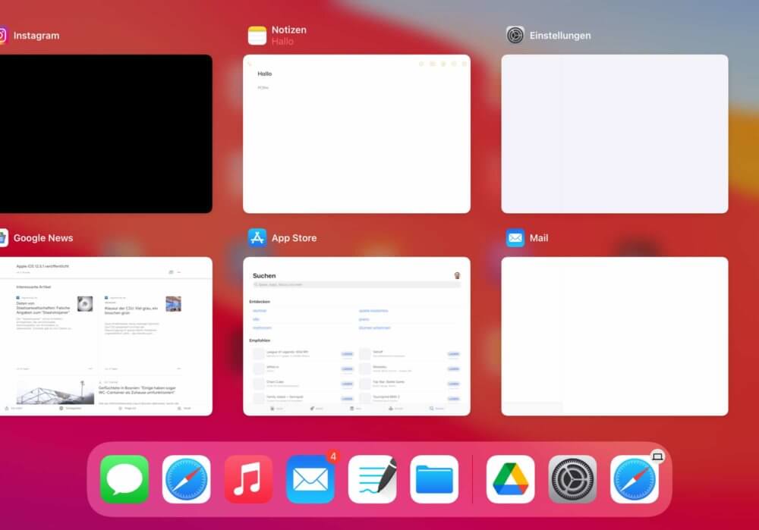Click the App Store search field

pyautogui.click(x=357, y=285)
